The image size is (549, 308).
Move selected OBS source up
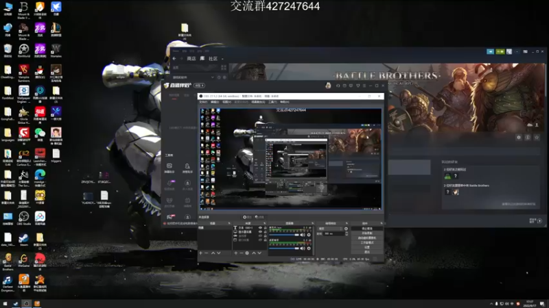pos(254,253)
